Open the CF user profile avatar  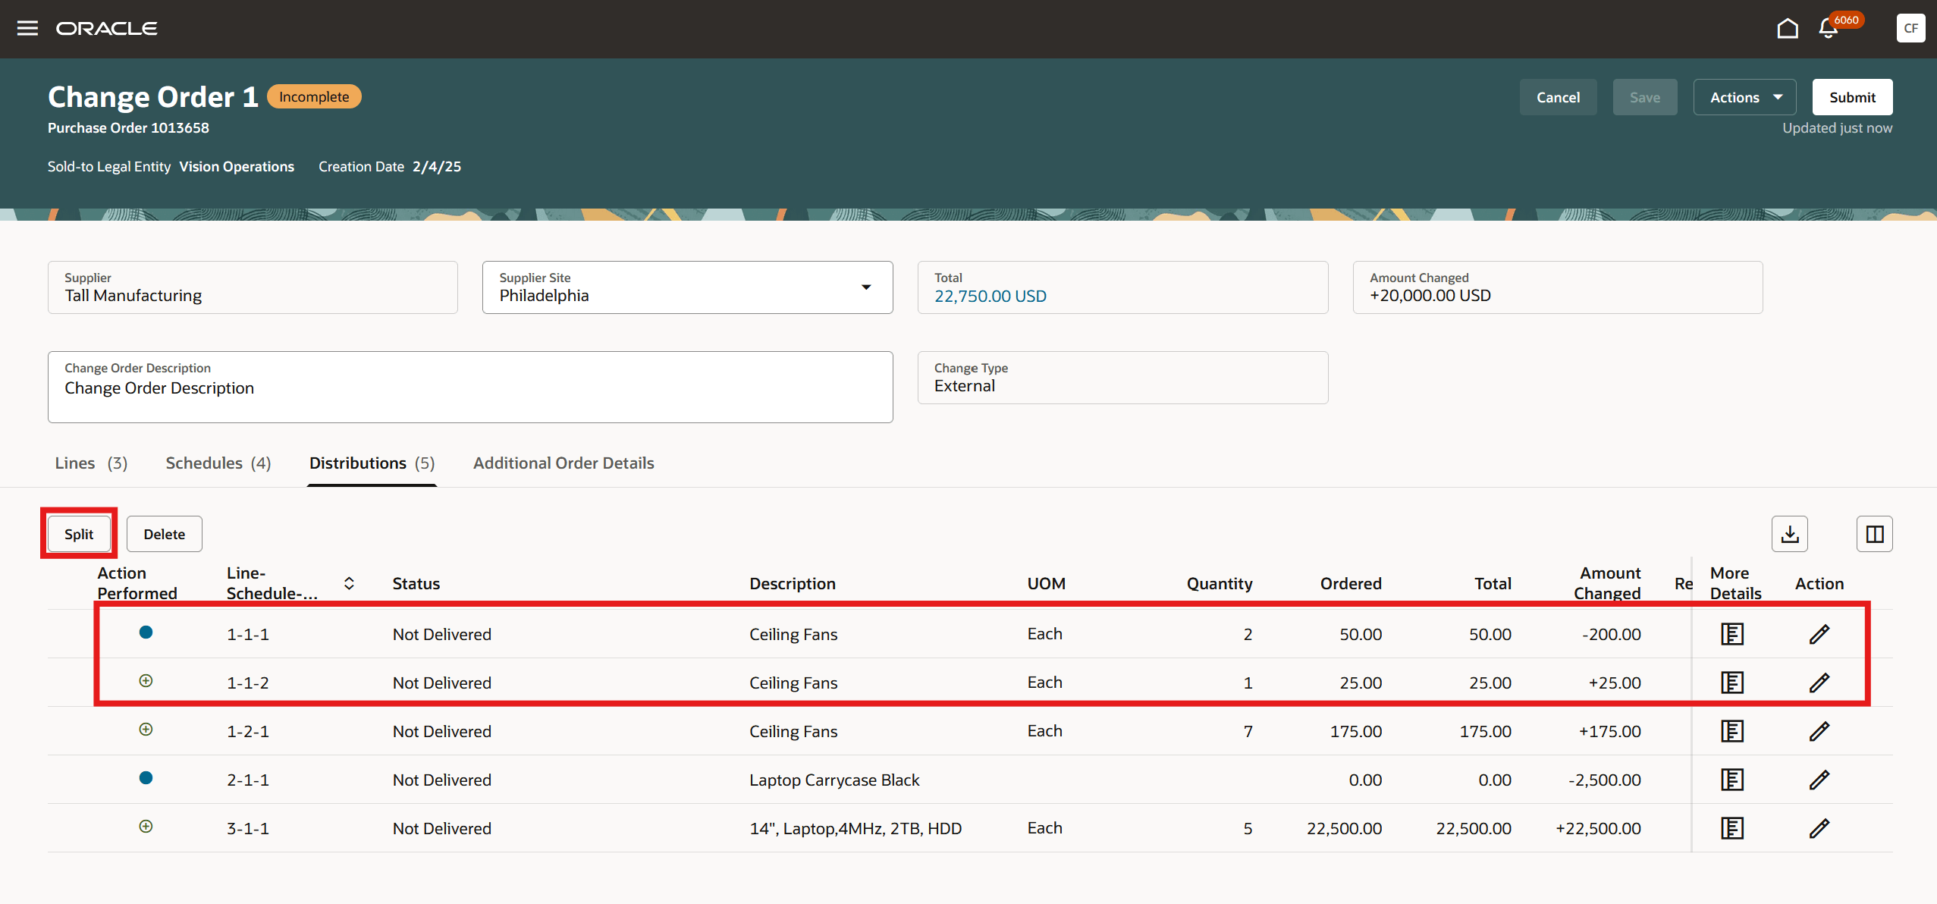1910,28
